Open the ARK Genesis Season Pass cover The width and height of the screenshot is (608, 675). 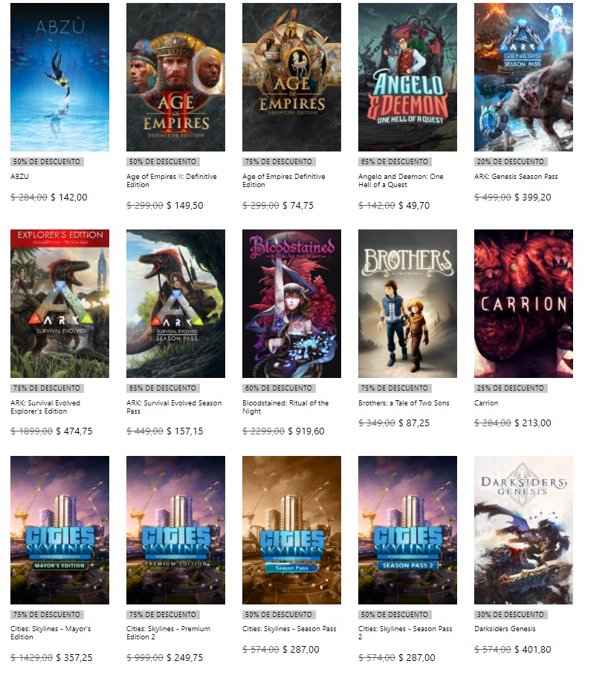point(523,77)
